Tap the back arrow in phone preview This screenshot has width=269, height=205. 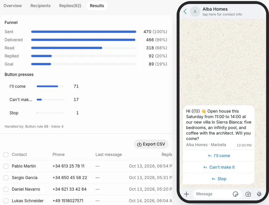coord(185,11)
